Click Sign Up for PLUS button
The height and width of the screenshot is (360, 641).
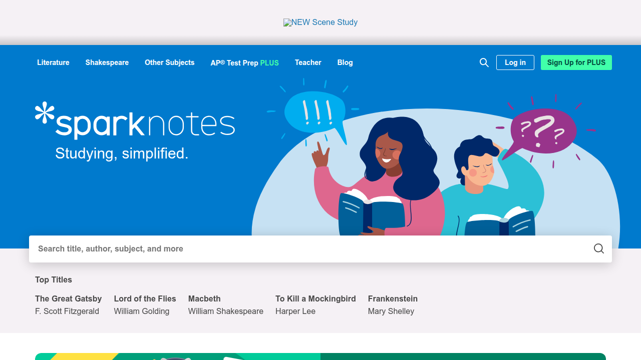[x=576, y=62]
